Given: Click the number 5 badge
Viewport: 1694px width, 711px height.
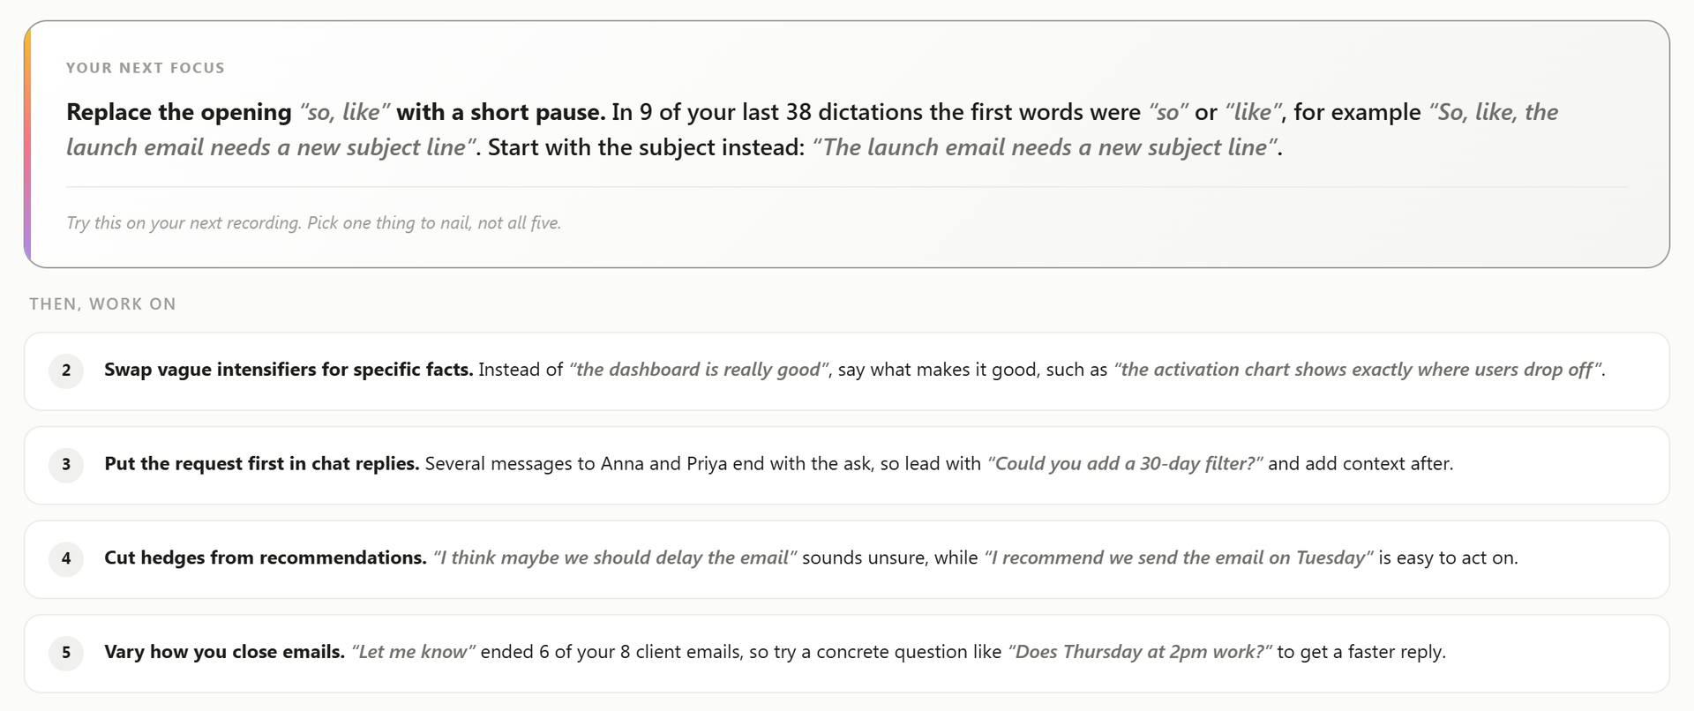Looking at the screenshot, I should pyautogui.click(x=66, y=653).
